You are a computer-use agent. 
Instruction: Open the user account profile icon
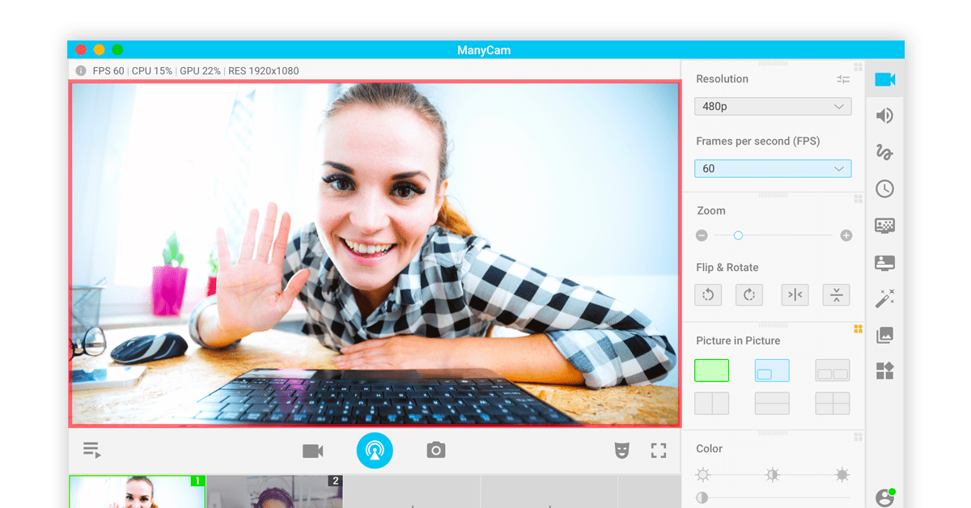[x=884, y=497]
